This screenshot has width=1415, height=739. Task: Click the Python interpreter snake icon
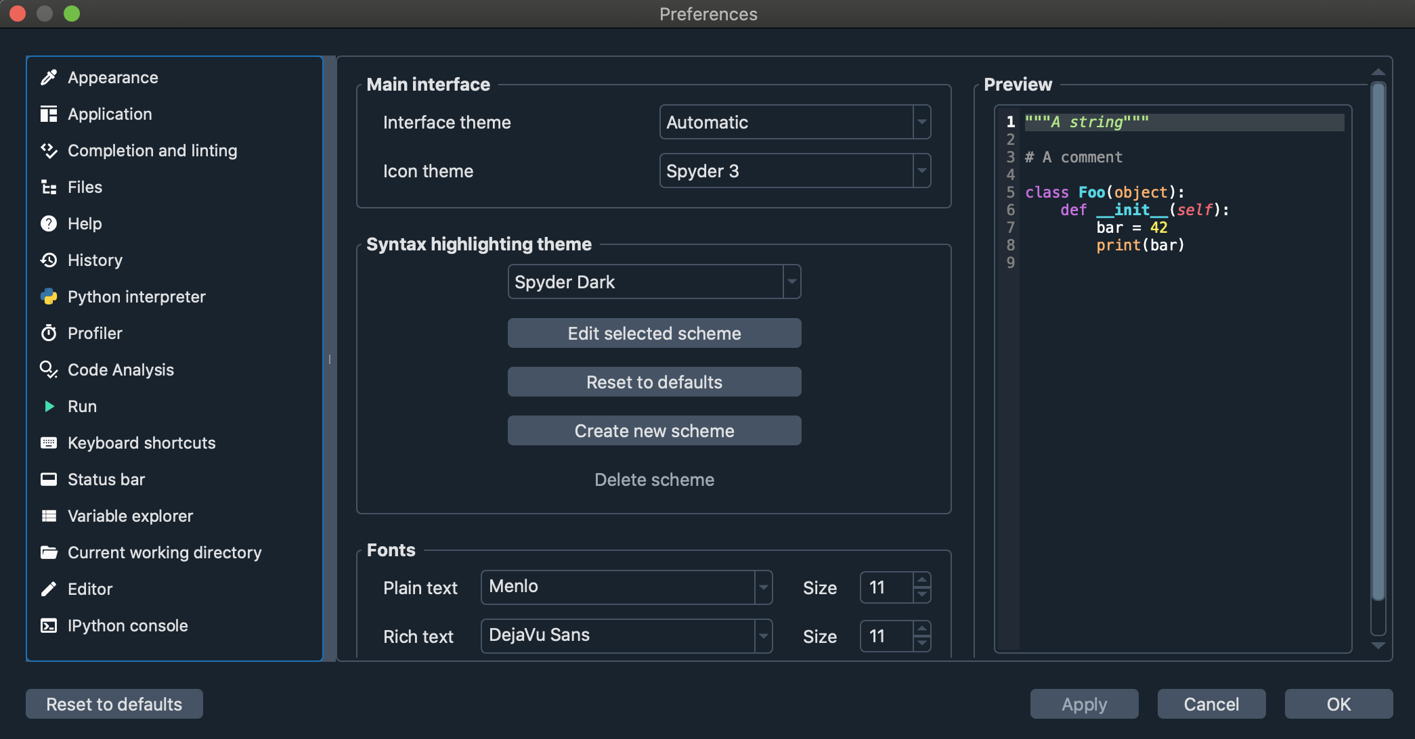click(x=49, y=297)
